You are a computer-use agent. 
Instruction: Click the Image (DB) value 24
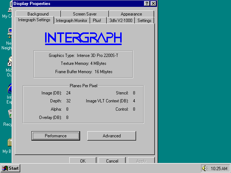coord(68,93)
